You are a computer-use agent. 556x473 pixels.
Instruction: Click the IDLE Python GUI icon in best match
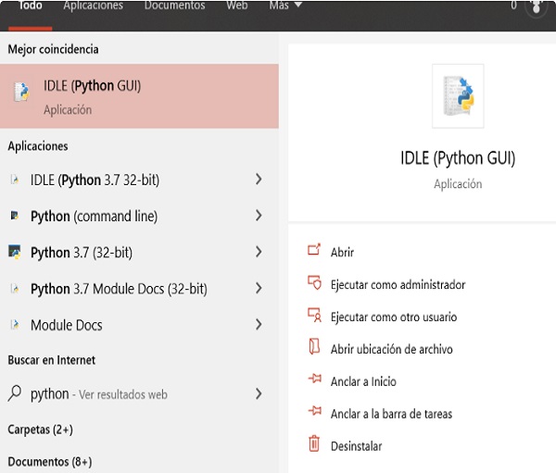21,92
